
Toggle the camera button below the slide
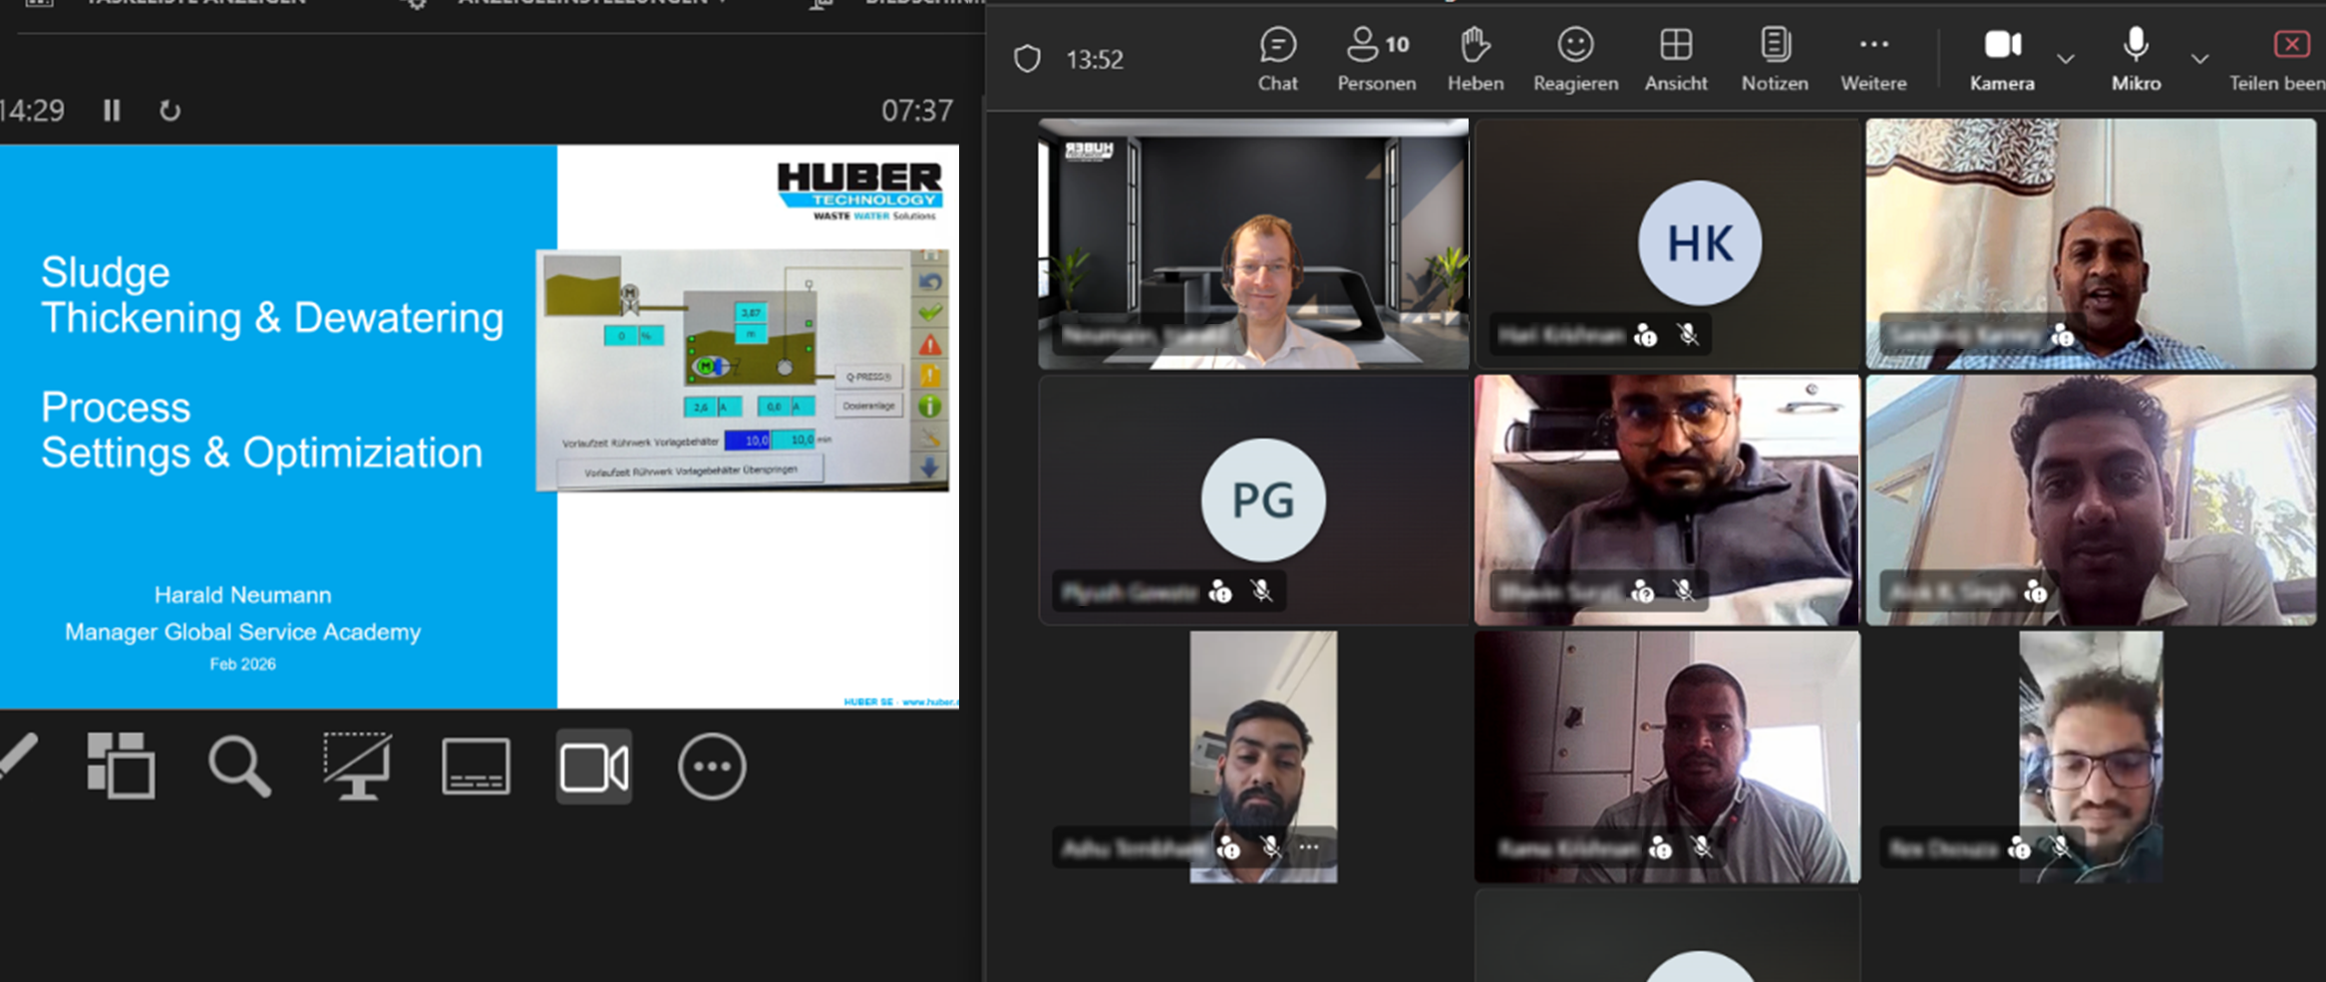(593, 766)
